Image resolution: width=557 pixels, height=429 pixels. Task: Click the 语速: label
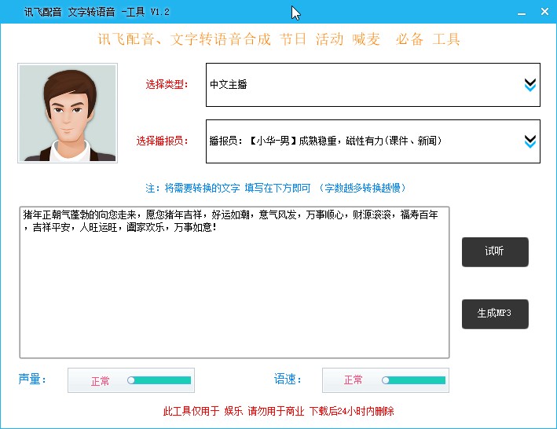point(288,379)
